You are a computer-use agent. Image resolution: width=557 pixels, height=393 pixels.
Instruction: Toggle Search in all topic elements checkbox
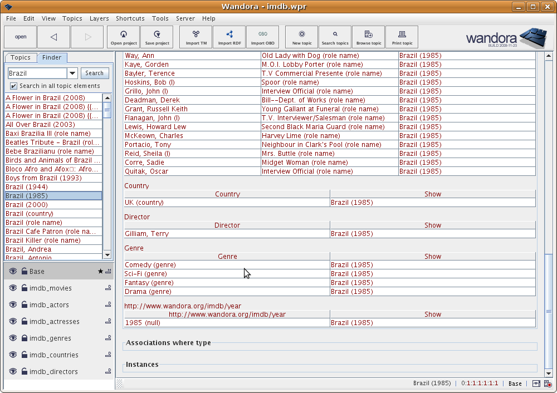click(x=14, y=86)
